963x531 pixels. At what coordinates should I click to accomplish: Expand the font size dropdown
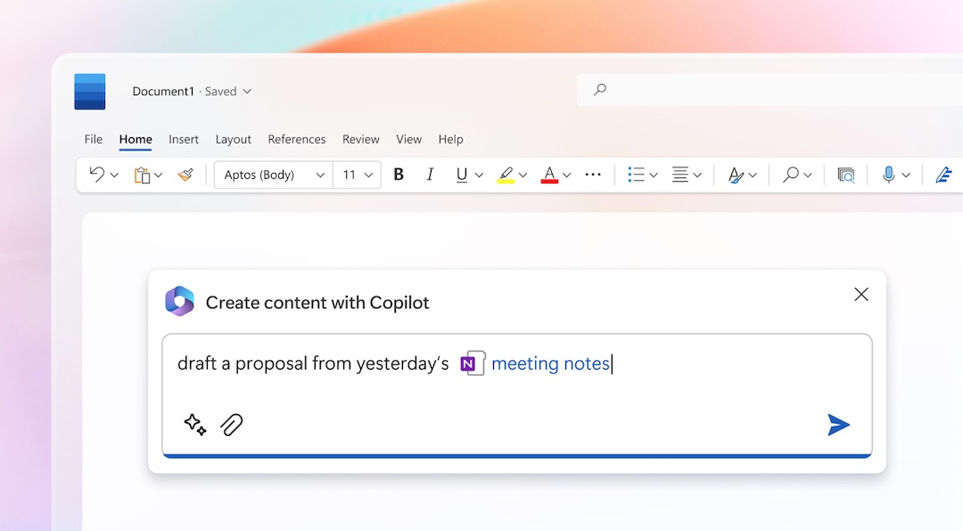pos(368,174)
